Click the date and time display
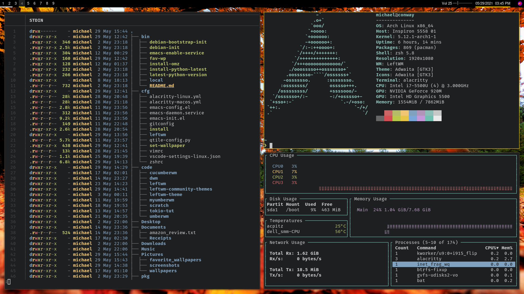 493,4
